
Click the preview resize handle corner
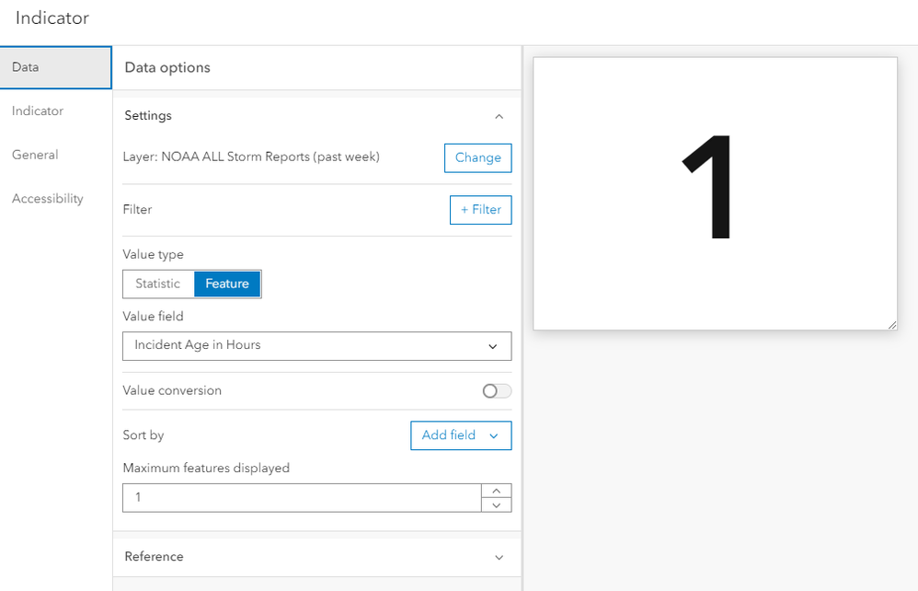tap(891, 324)
